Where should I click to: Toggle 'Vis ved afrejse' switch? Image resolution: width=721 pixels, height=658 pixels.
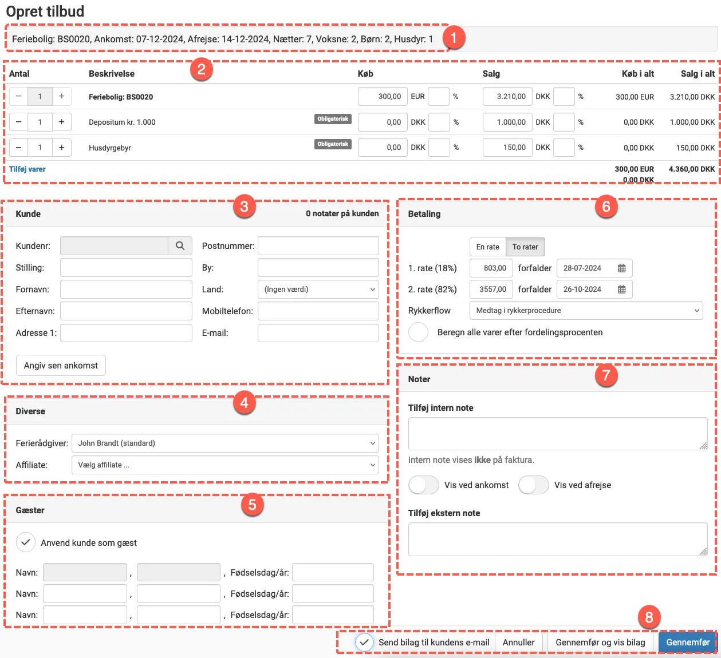click(x=534, y=485)
